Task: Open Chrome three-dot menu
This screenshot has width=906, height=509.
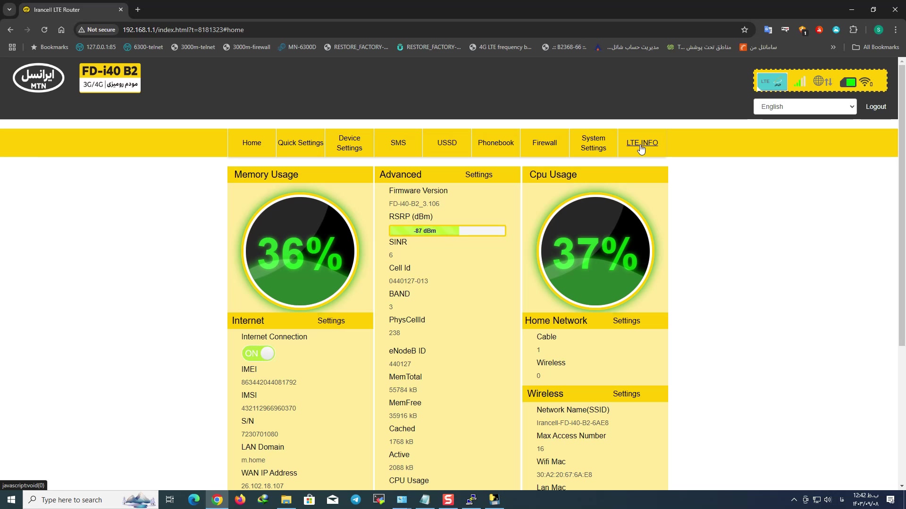Action: pyautogui.click(x=896, y=30)
